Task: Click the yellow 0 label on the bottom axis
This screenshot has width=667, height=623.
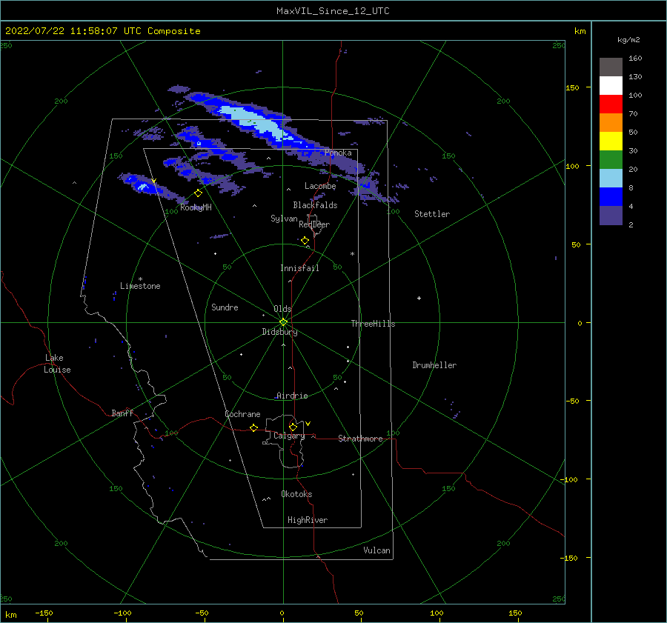Action: [282, 613]
